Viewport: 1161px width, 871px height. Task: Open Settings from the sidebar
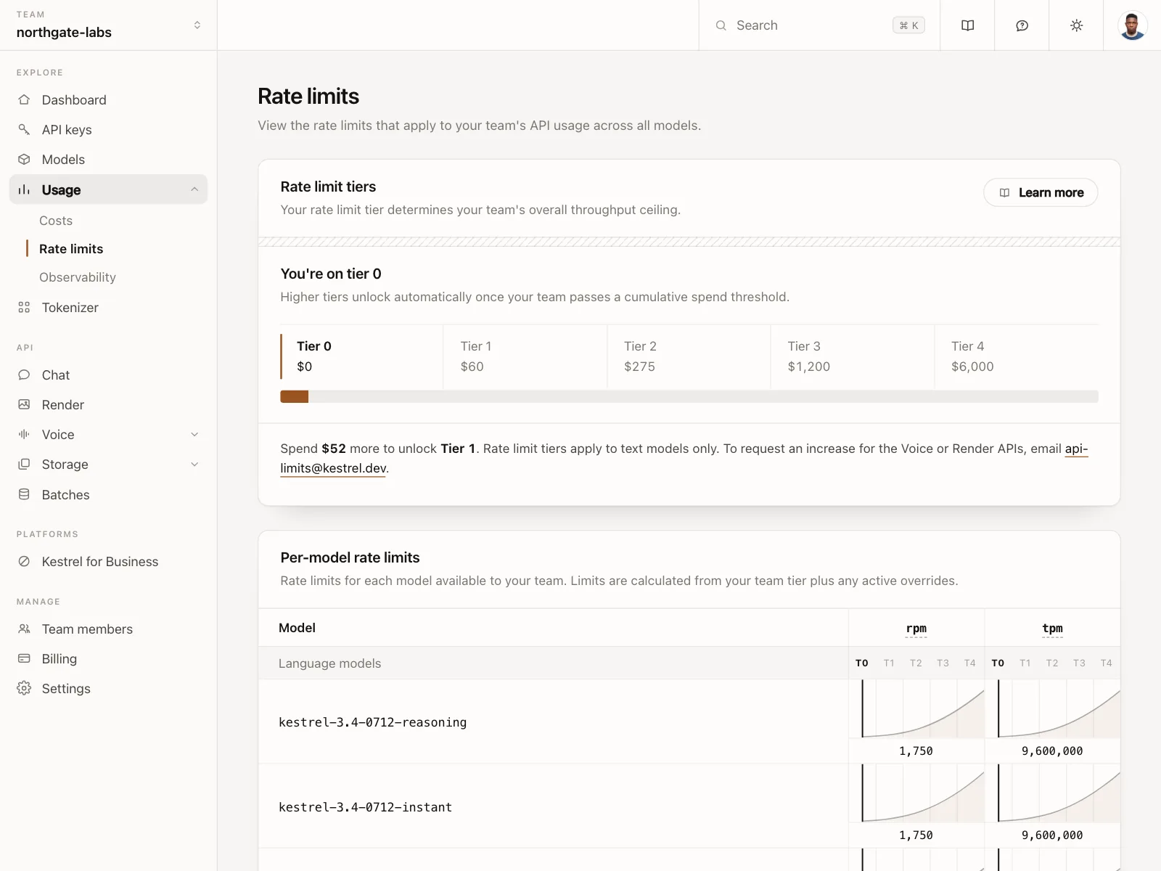pos(108,688)
